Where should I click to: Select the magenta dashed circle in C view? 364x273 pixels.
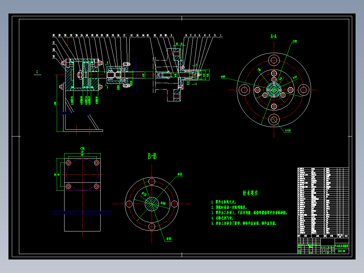tap(82, 174)
